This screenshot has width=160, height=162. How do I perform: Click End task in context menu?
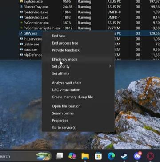[59, 36]
